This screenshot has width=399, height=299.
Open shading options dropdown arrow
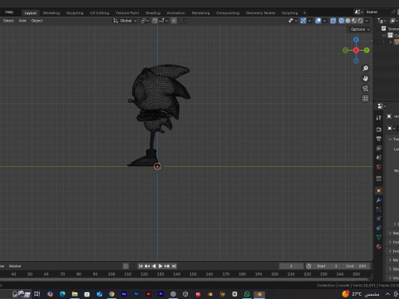point(367,21)
